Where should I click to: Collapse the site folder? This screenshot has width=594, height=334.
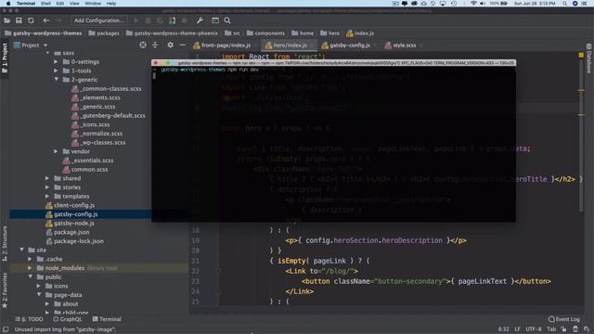(21, 250)
